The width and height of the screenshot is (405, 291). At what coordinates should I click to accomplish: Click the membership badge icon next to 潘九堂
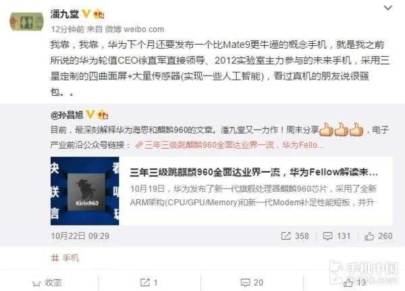(x=99, y=14)
